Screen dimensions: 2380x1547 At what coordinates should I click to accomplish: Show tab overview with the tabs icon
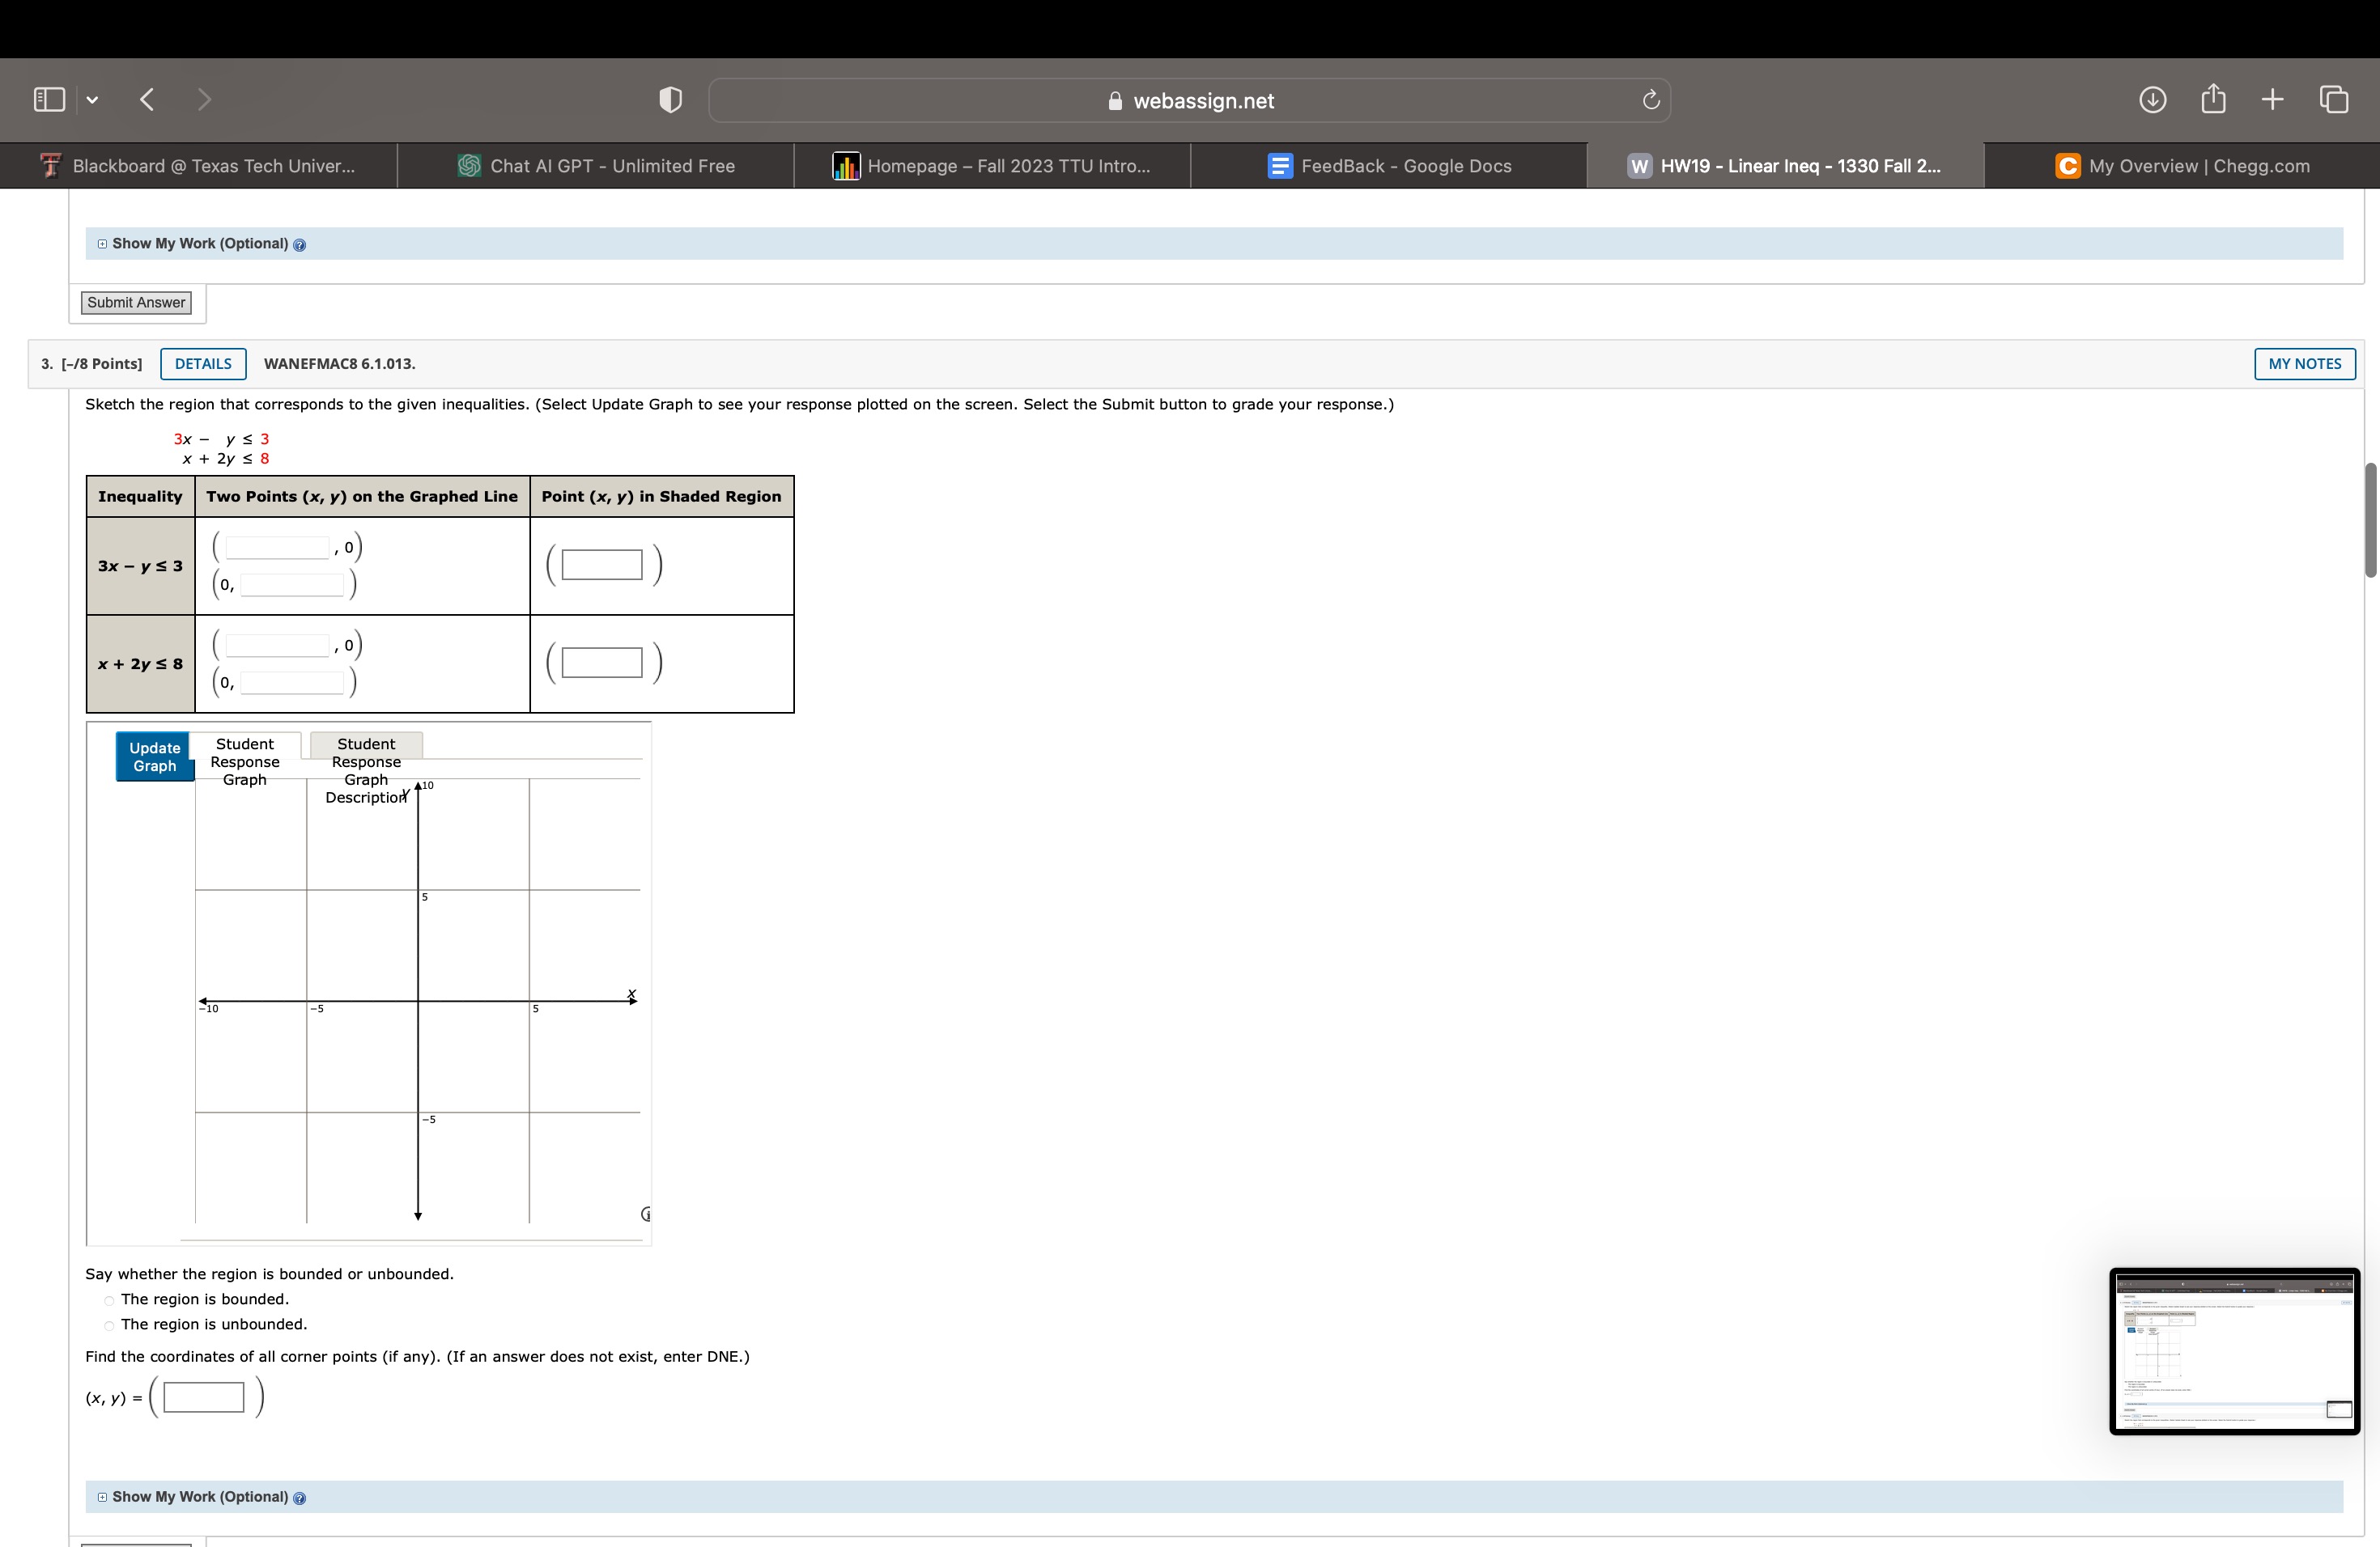tap(2334, 99)
